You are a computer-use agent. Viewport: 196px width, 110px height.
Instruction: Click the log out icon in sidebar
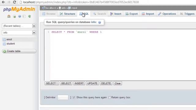(14, 16)
